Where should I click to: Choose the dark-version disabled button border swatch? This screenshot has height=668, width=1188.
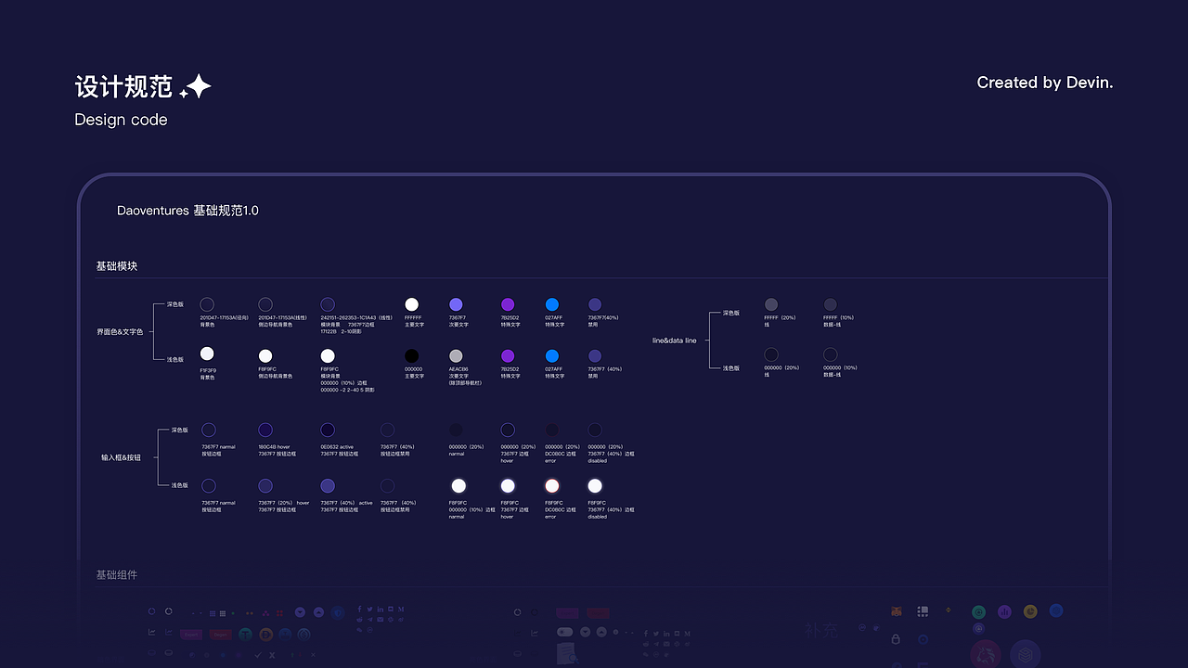[387, 430]
